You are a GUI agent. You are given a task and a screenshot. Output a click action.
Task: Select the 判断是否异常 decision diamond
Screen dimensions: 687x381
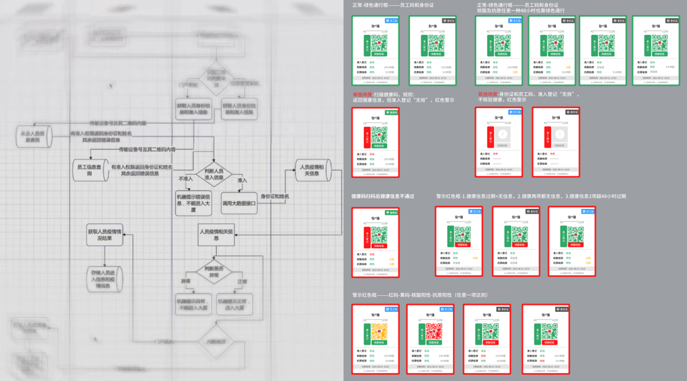tap(214, 272)
